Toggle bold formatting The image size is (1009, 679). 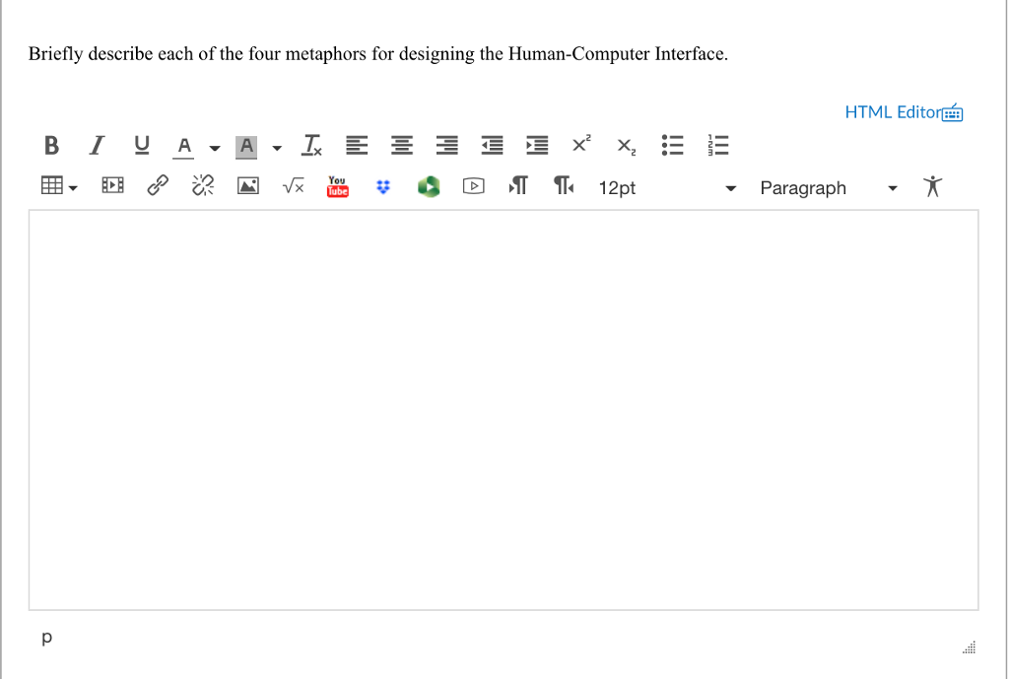[x=50, y=145]
